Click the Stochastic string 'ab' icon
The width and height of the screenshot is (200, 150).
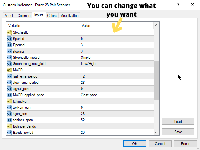pos(9,32)
